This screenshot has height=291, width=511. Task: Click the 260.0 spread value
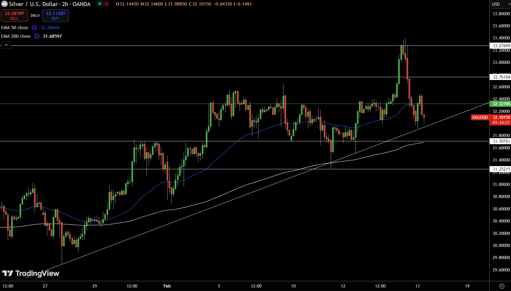(35, 16)
